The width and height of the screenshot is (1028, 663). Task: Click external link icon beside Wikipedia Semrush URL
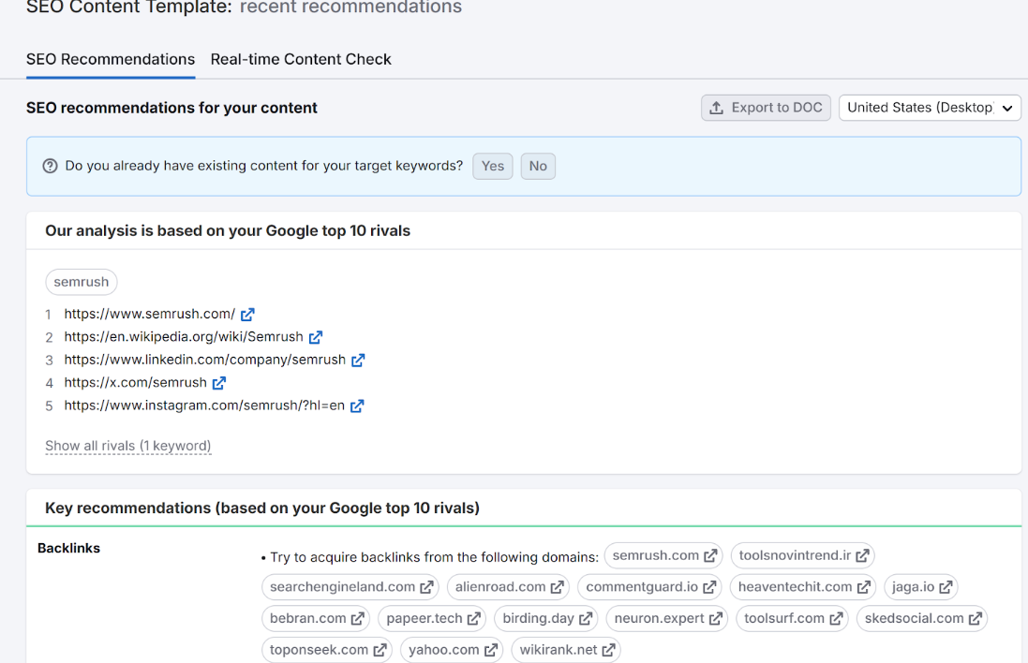[316, 337]
